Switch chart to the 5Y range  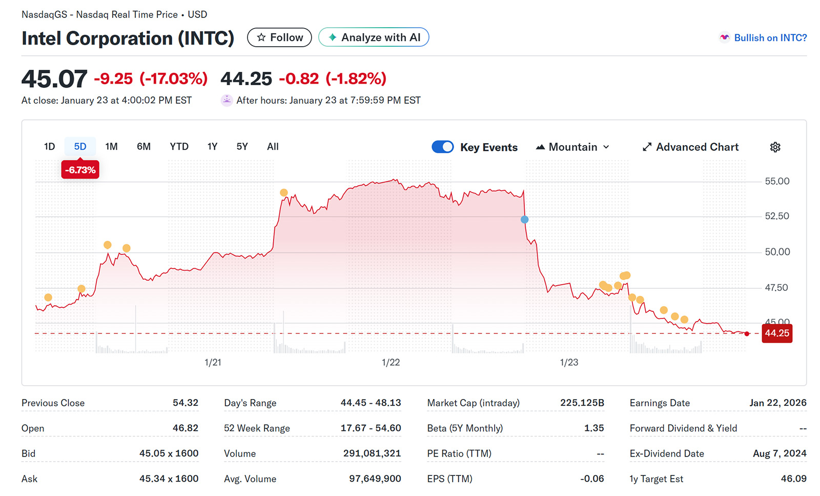[242, 147]
